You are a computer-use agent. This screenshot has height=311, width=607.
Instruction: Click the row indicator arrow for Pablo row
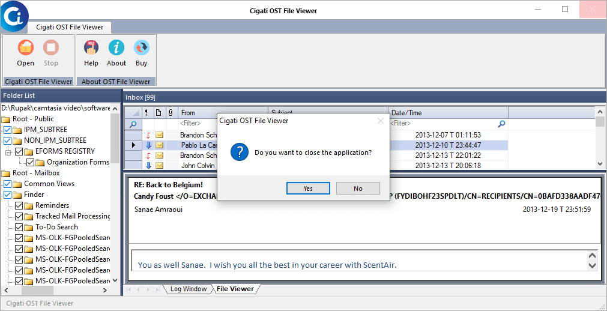tap(133, 145)
